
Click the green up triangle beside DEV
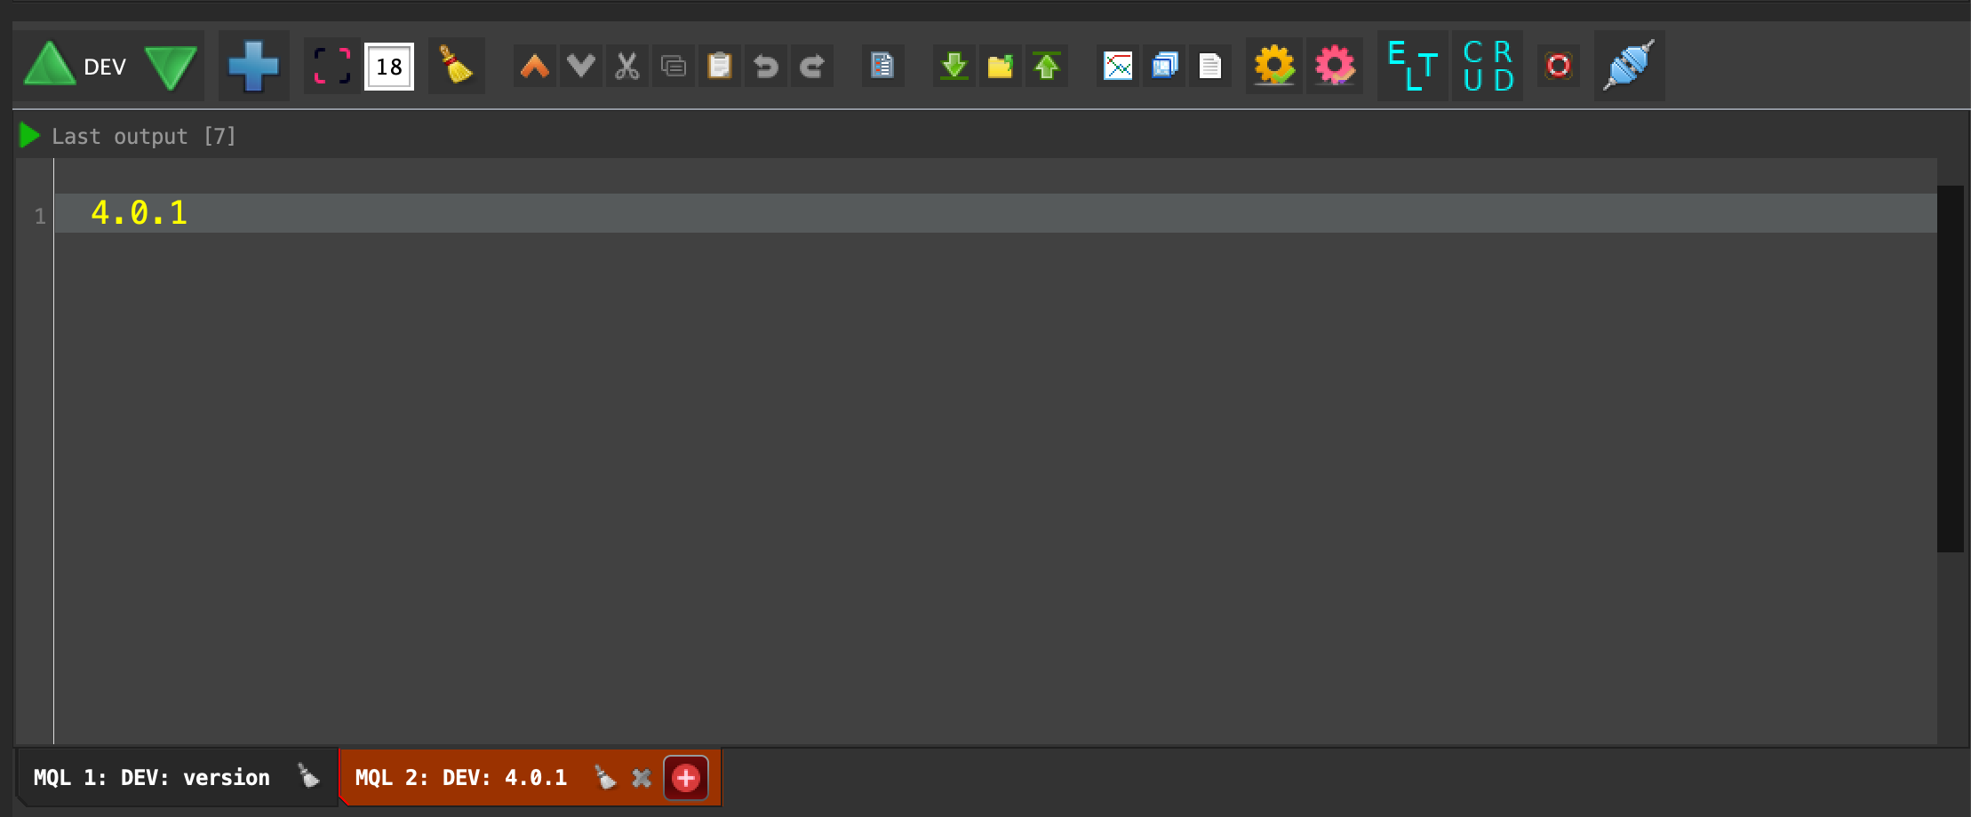49,66
